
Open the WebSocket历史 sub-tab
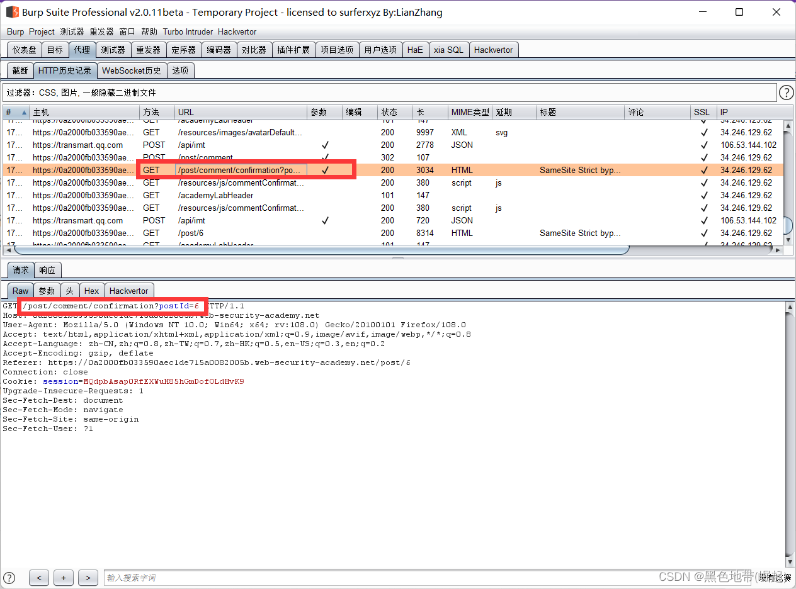pyautogui.click(x=132, y=70)
